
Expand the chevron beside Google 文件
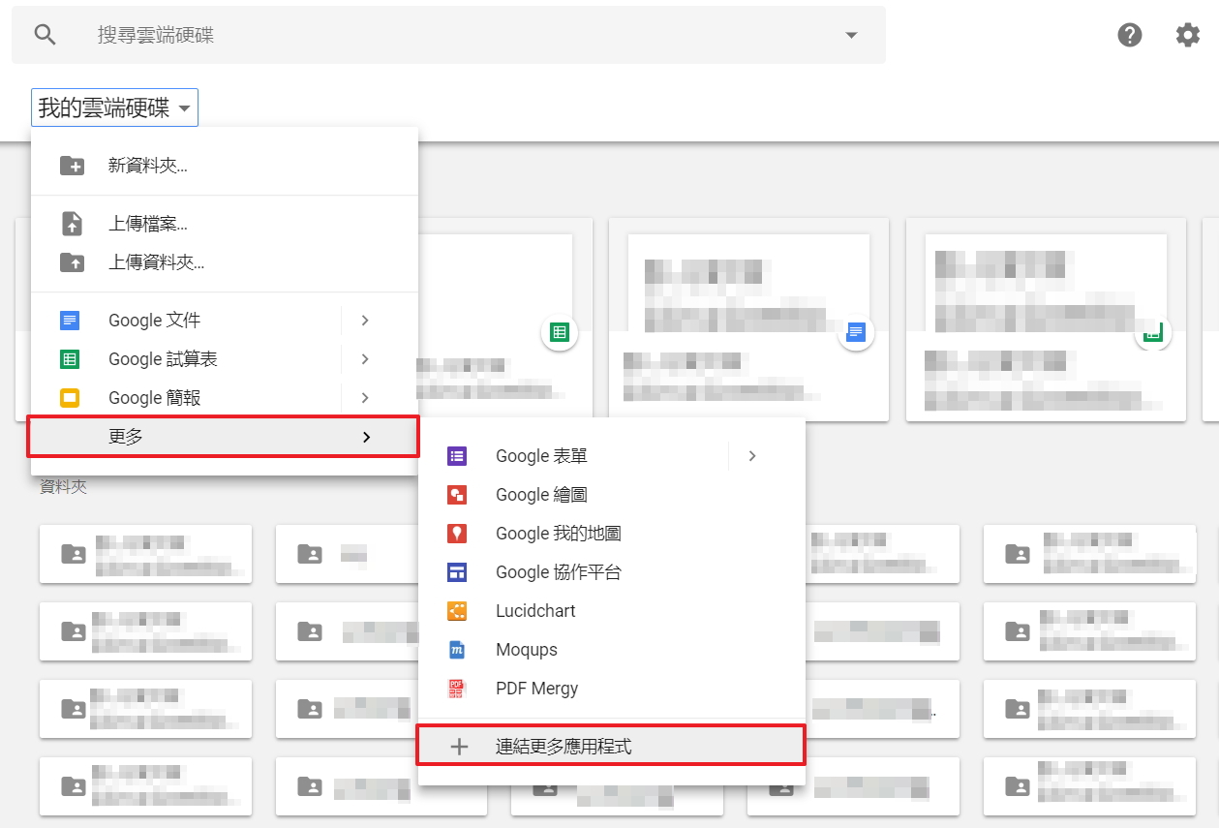coord(365,321)
